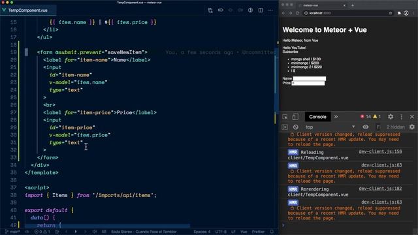Change file encoding UTF-8

point(221,232)
